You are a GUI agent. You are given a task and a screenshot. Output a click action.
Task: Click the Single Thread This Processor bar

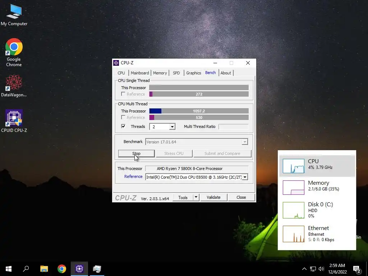199,88
